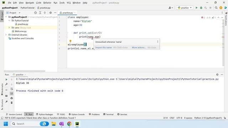Open the practice run configuration dropdown
This screenshot has width=228, height=128.
(x=185, y=8)
